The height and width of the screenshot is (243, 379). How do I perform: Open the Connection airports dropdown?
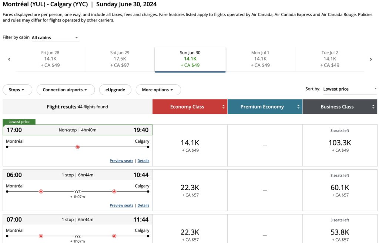click(x=66, y=90)
